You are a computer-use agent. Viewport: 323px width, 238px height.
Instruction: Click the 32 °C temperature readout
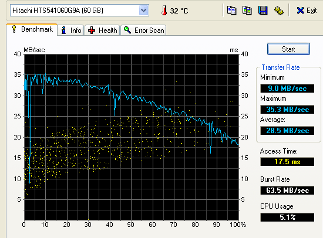[x=179, y=11]
